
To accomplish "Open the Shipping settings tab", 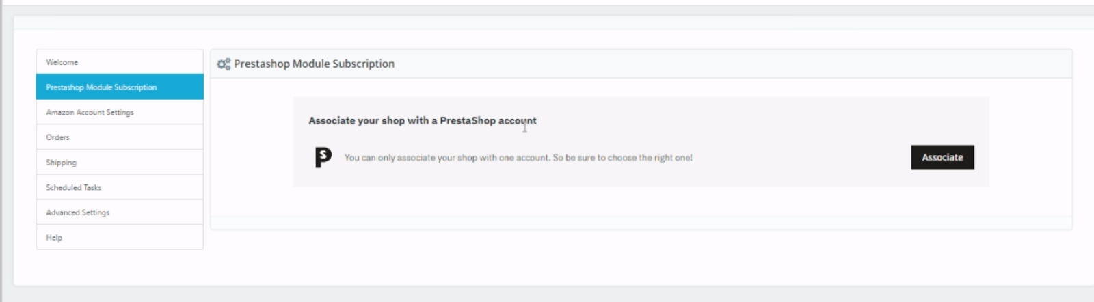I will (120, 163).
